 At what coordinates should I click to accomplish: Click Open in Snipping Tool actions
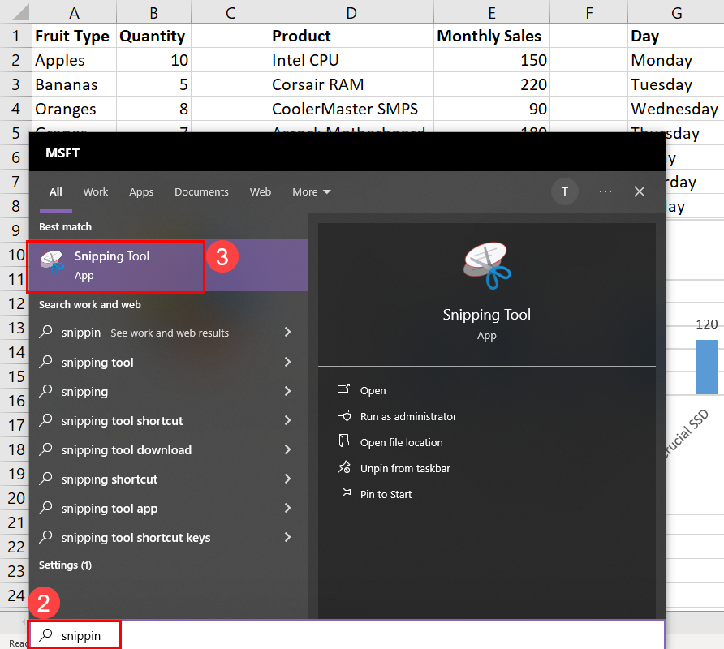point(373,390)
